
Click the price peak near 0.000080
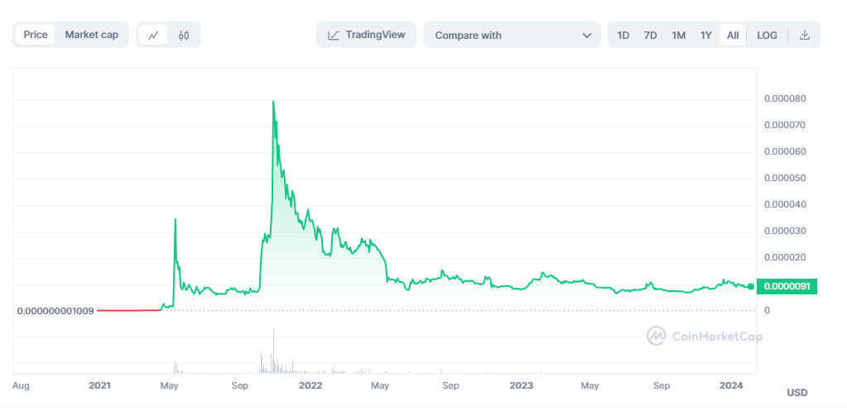click(x=273, y=101)
